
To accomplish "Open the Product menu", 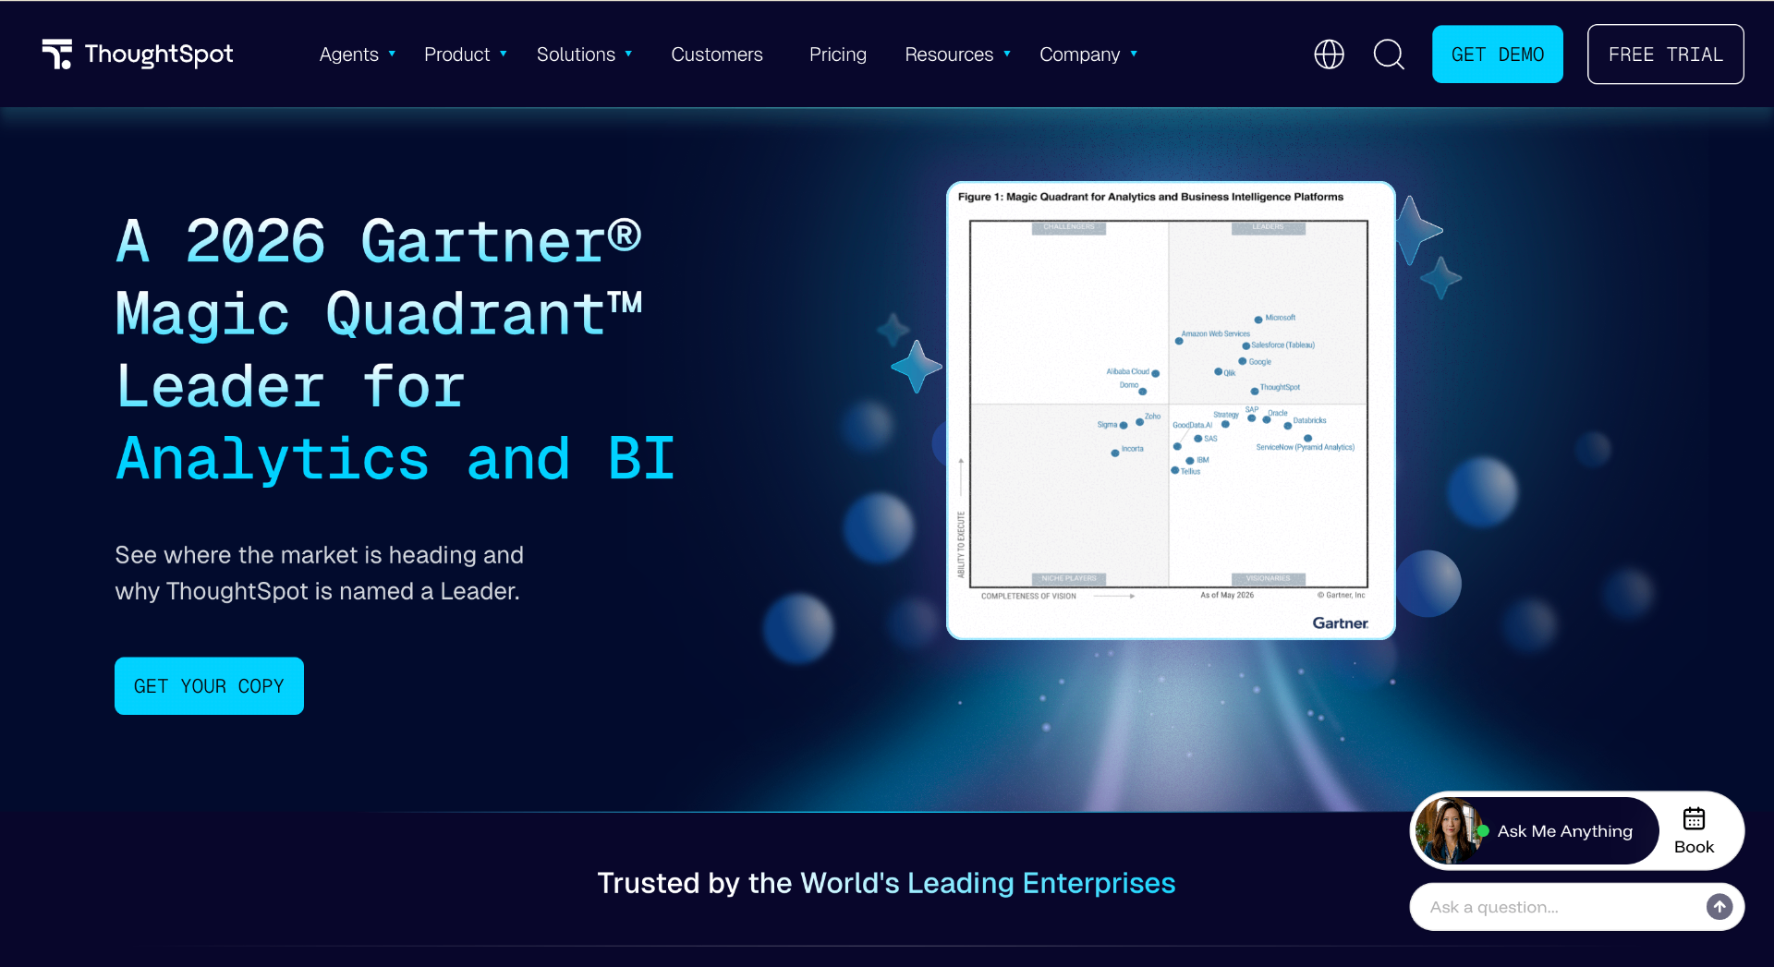I will (456, 54).
